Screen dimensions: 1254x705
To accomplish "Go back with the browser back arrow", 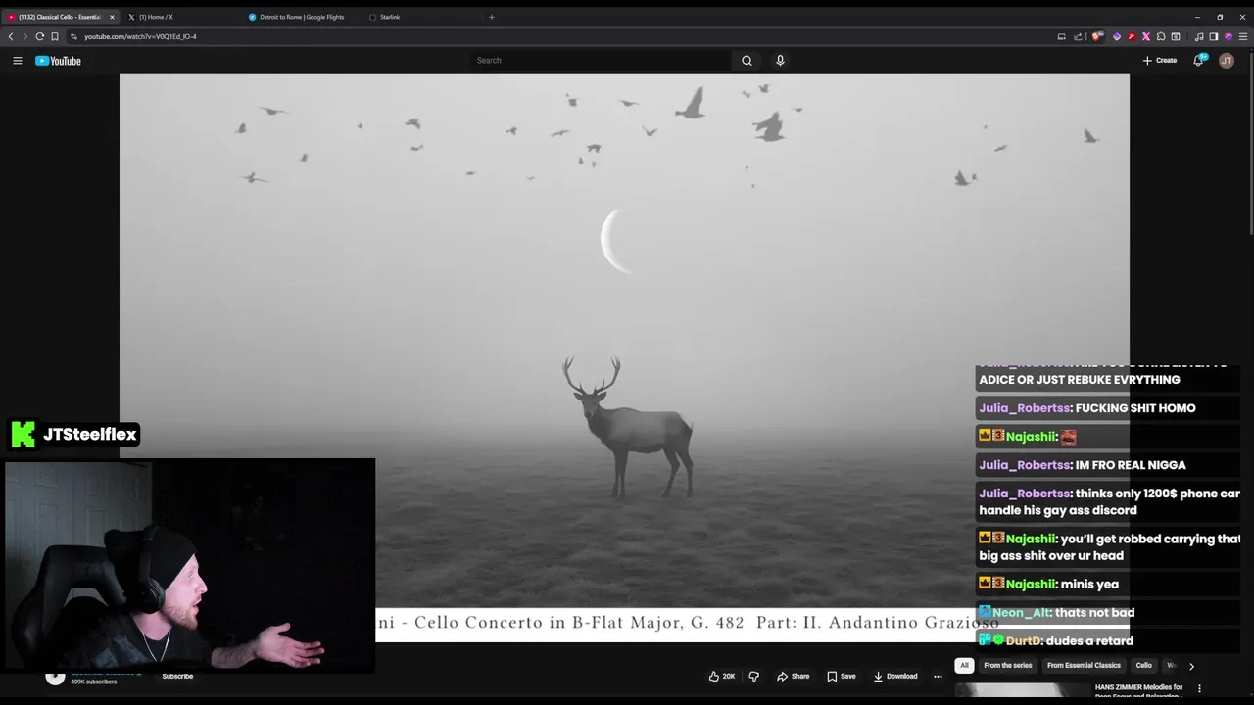I will pos(11,36).
